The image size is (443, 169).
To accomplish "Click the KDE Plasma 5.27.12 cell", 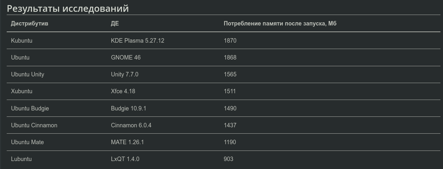I will (138, 41).
